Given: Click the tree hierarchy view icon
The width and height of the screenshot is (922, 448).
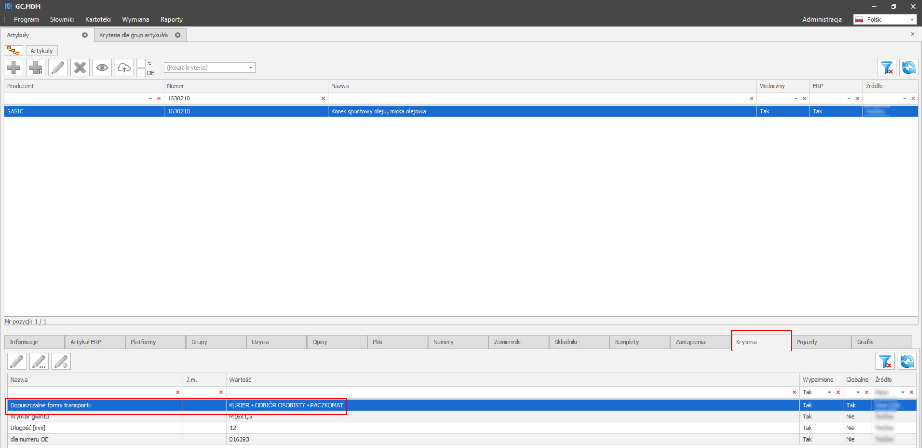Looking at the screenshot, I should point(13,51).
